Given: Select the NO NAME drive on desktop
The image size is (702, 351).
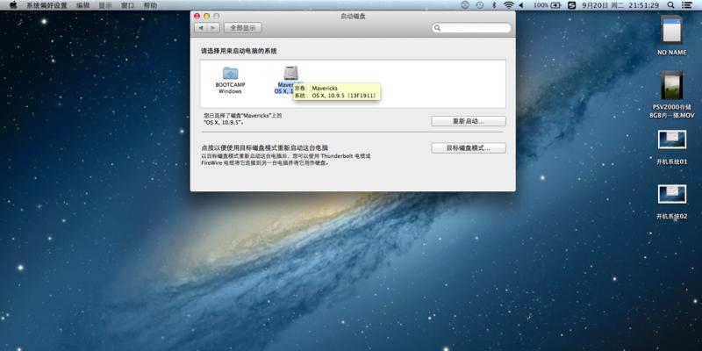Looking at the screenshot, I should click(x=671, y=35).
